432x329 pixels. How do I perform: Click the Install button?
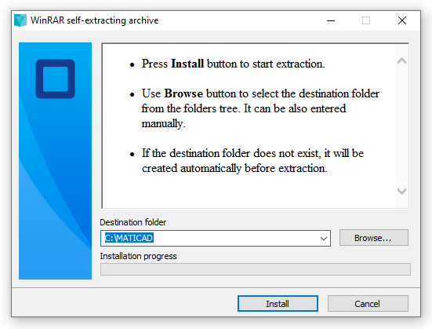[278, 304]
